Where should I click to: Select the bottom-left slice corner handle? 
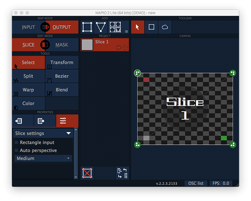(x=137, y=145)
